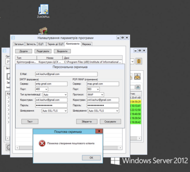Click the structure tree icon in the back window

click(139, 61)
